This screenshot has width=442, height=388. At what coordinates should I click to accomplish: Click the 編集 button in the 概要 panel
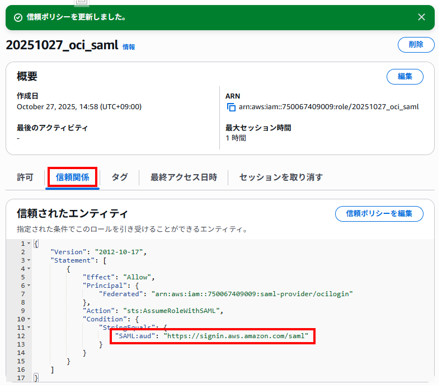coord(405,77)
